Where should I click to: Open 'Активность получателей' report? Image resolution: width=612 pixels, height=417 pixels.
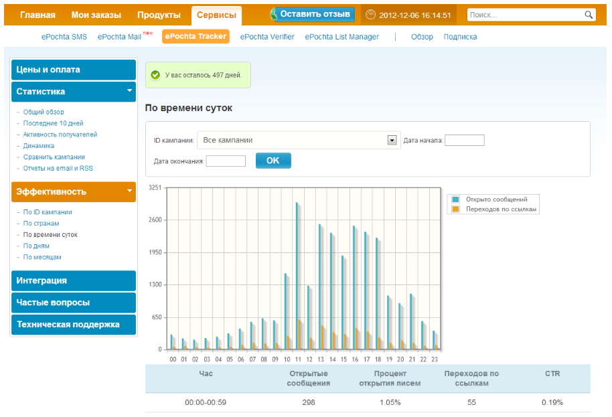tap(60, 135)
